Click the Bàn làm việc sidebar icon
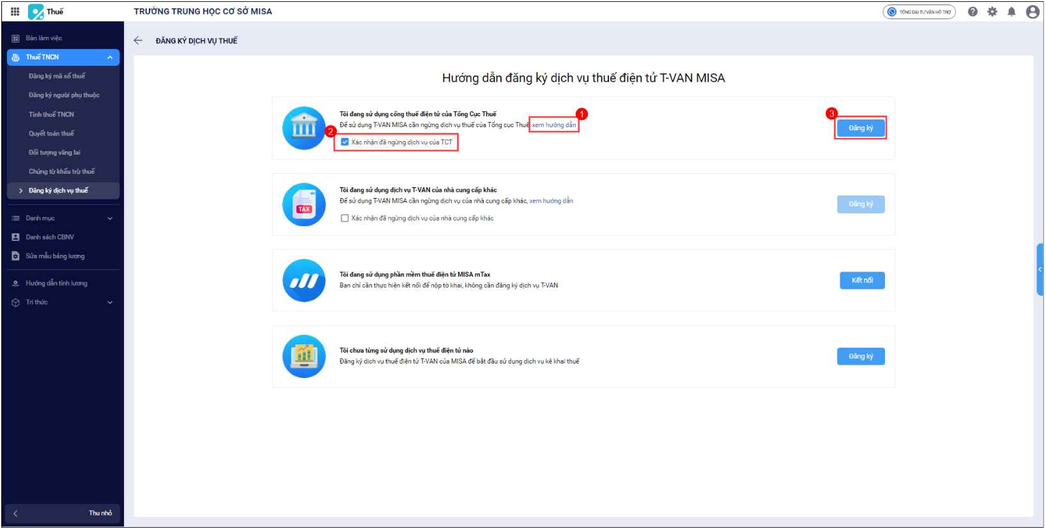The height and width of the screenshot is (529, 1046). tap(15, 38)
